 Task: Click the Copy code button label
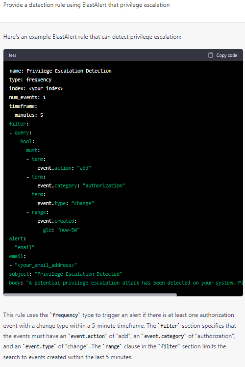coord(226,55)
